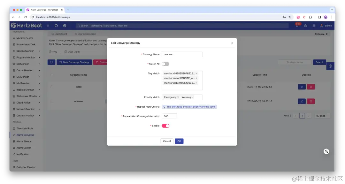Expand DB Monitor in sidebar
The height and width of the screenshot is (184, 345).
[x=27, y=64]
